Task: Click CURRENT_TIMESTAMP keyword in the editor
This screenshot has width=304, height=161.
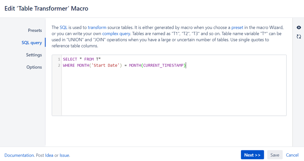Action: coord(163,65)
